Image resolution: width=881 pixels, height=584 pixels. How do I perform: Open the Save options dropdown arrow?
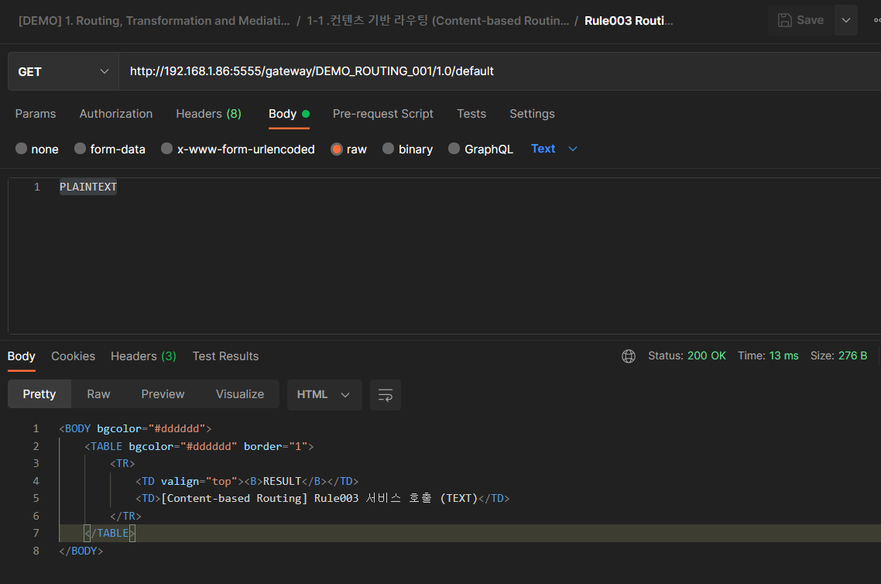(x=845, y=20)
